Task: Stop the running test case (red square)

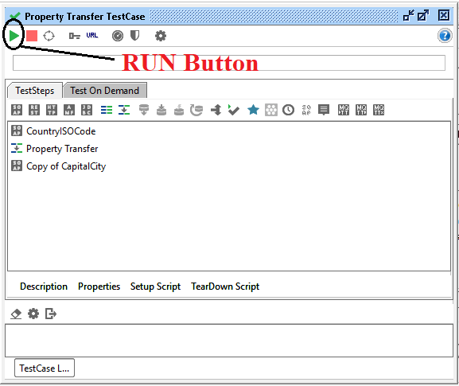Action: 32,36
